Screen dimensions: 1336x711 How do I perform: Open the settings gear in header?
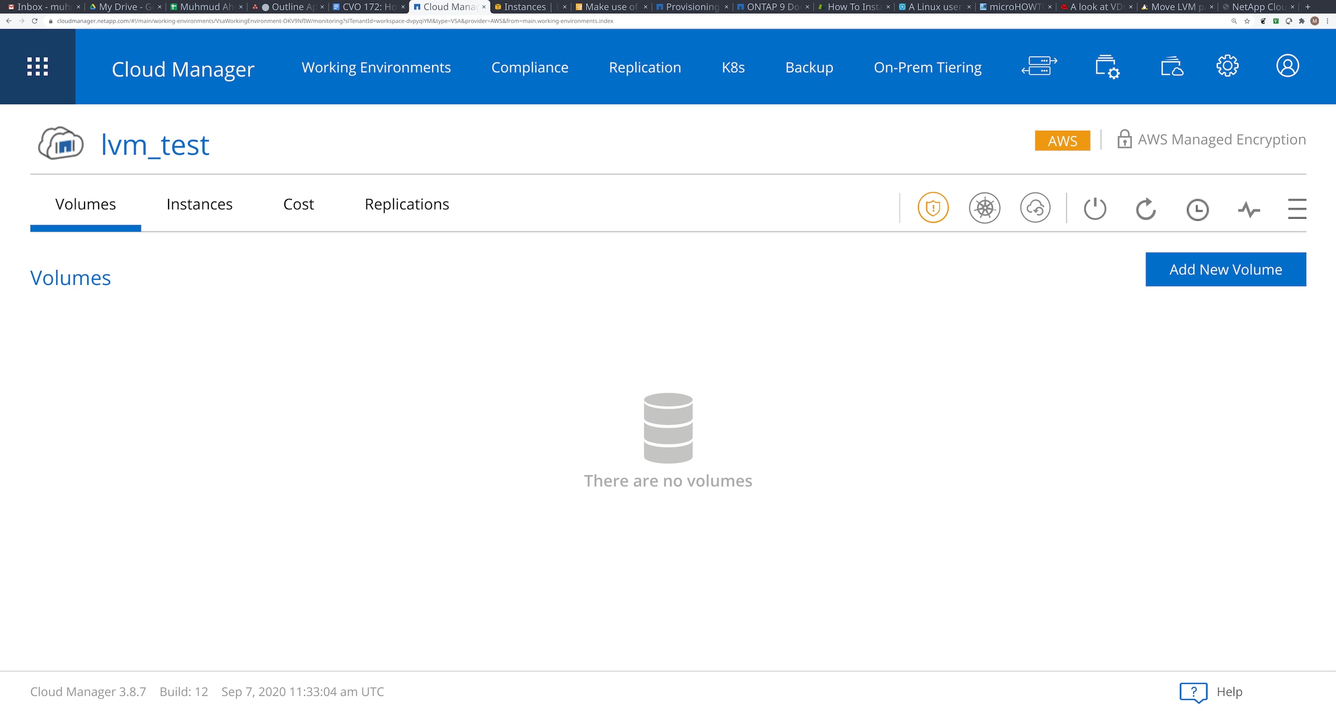click(1227, 66)
